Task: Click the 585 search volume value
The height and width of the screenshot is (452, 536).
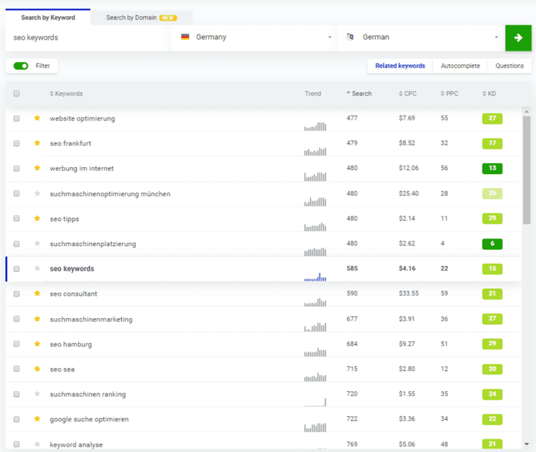Action: click(352, 269)
